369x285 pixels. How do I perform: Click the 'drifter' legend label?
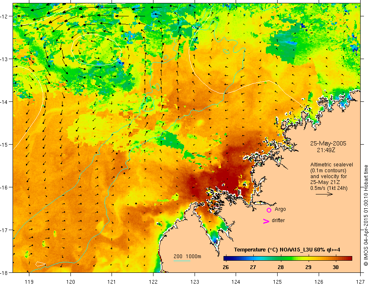point(278,220)
